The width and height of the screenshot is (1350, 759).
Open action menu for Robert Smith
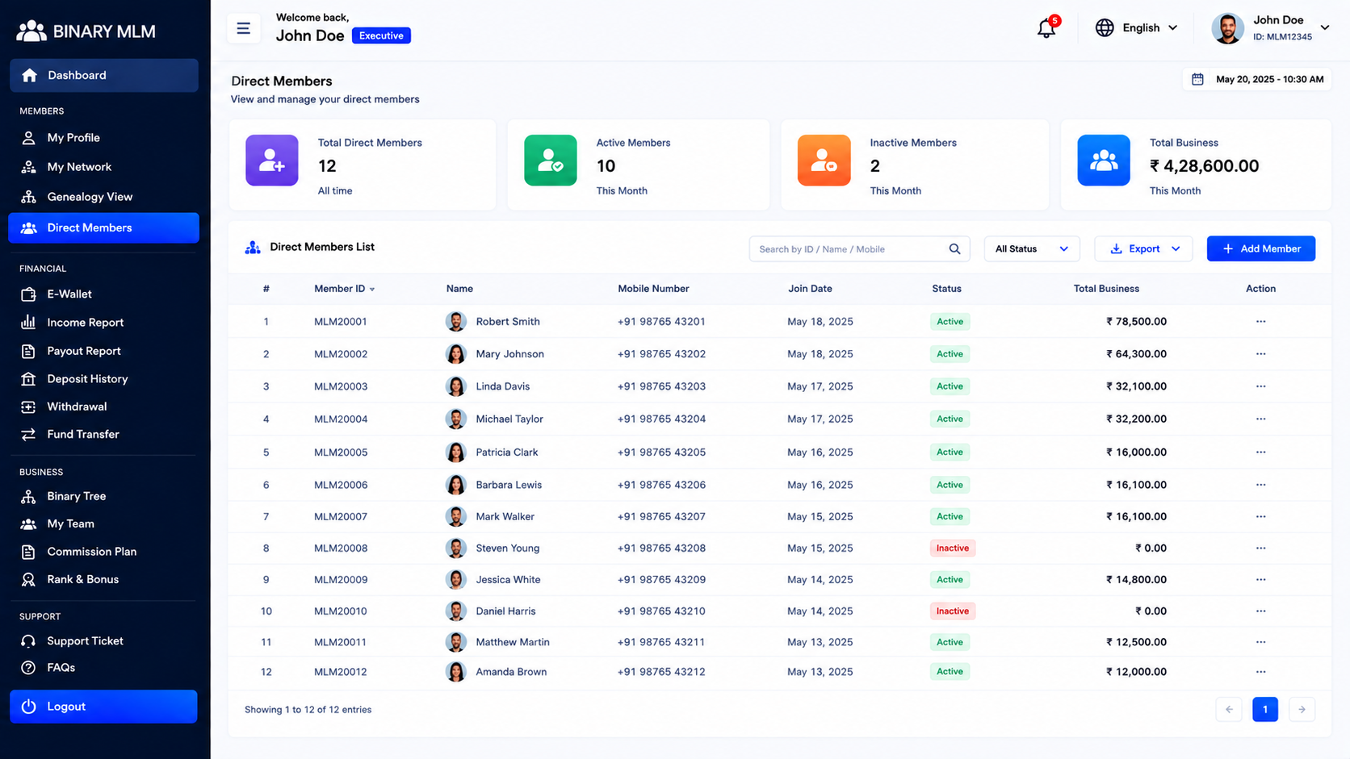click(1260, 322)
